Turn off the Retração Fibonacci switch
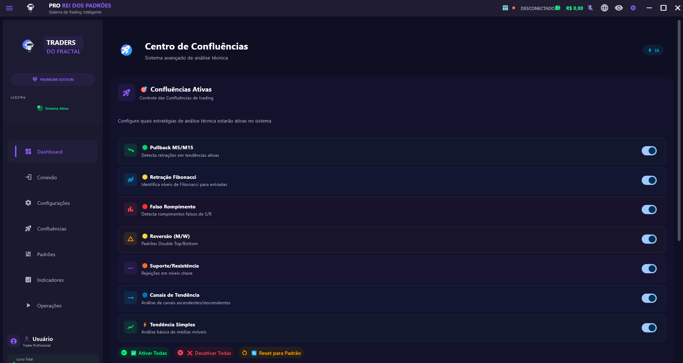The image size is (683, 363). coord(649,180)
